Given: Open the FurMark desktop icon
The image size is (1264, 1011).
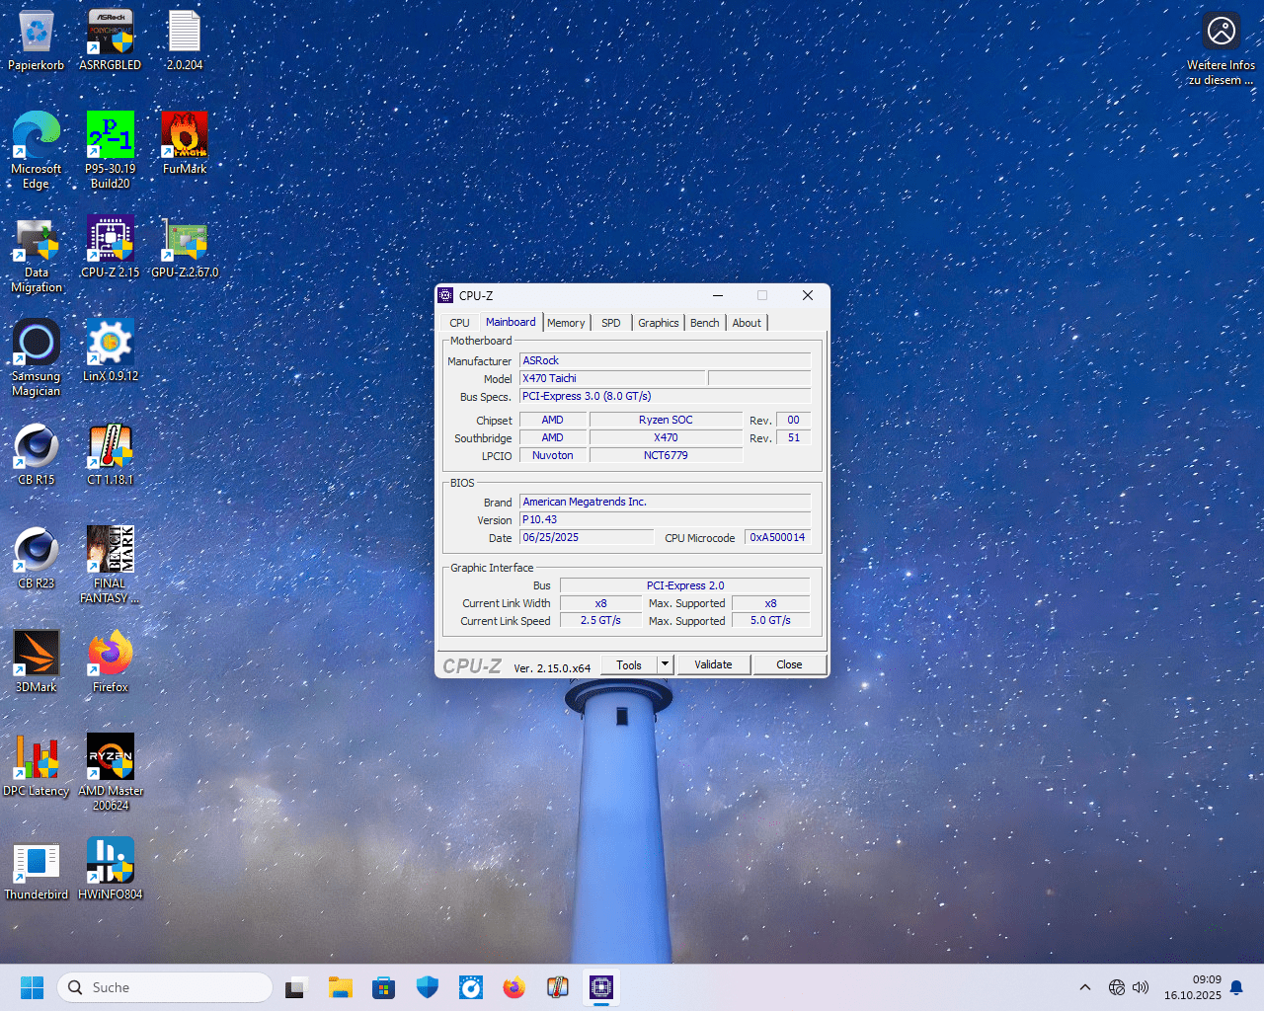Looking at the screenshot, I should click(185, 136).
